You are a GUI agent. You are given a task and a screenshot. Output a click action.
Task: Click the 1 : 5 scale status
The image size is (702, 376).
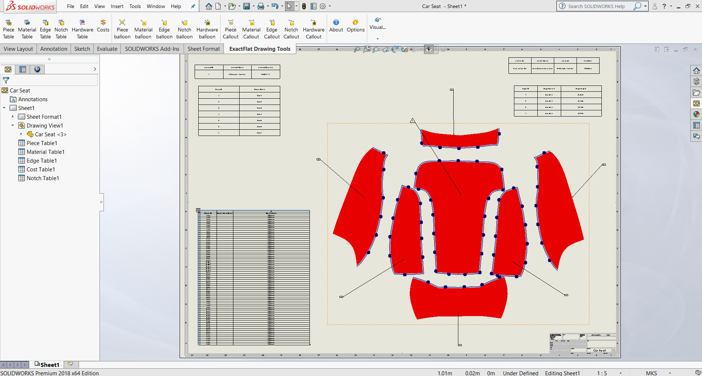point(602,373)
